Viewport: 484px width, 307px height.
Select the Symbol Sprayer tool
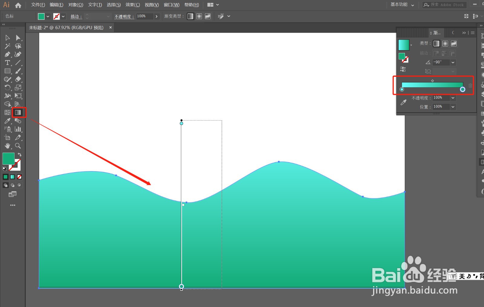[8, 129]
